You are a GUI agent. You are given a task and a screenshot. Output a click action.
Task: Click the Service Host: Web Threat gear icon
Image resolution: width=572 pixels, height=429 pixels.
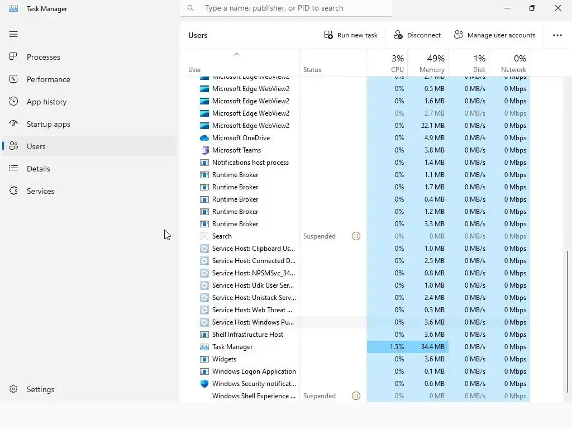coord(204,310)
